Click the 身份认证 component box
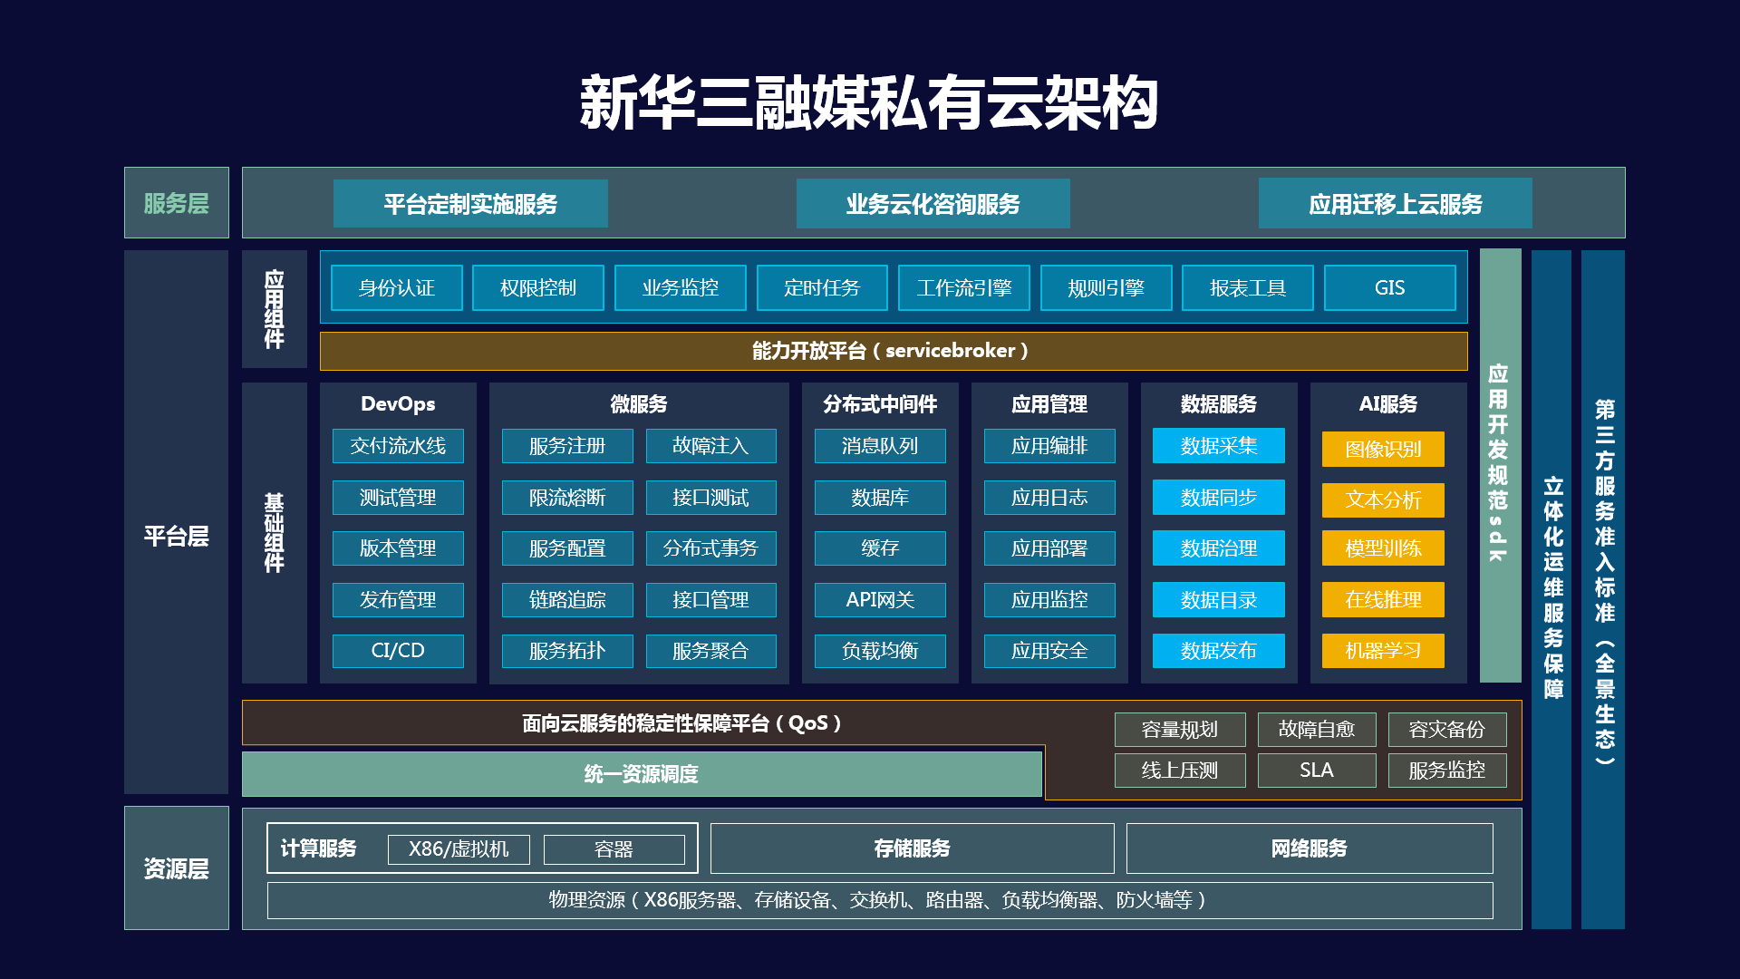Viewport: 1740px width, 979px height. tap(397, 287)
